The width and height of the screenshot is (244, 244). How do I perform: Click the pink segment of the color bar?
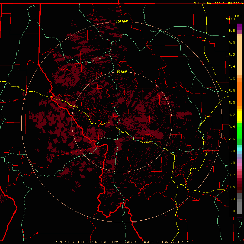pos(239,164)
